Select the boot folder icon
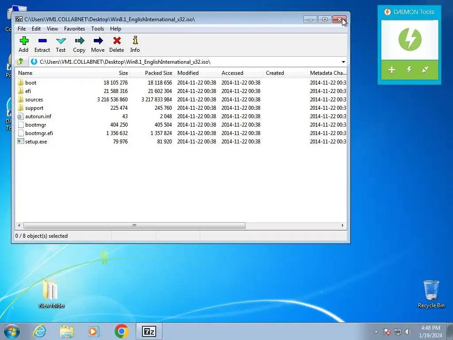This screenshot has height=340, width=453. 20,83
